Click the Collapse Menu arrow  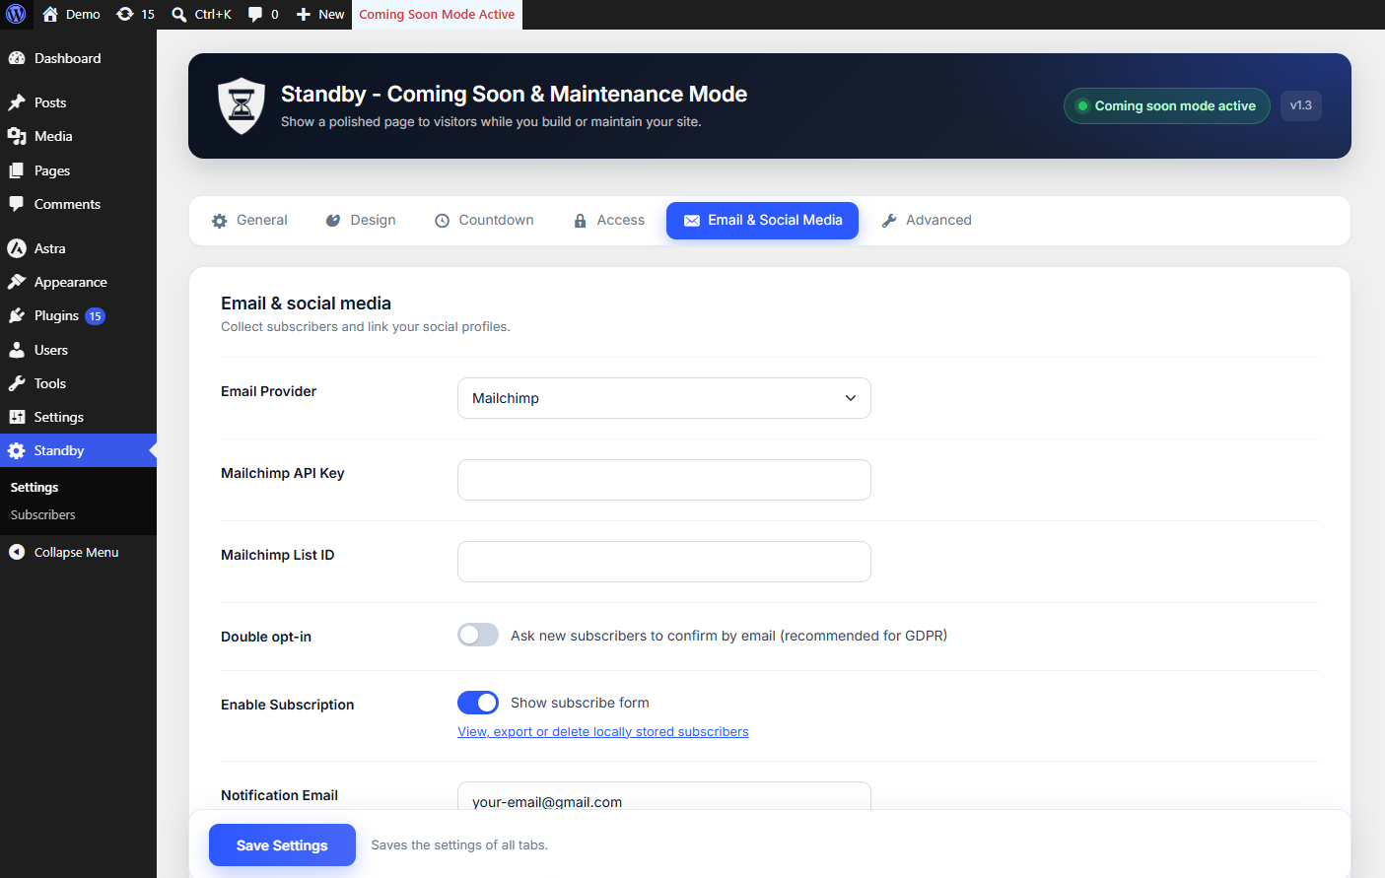17,552
